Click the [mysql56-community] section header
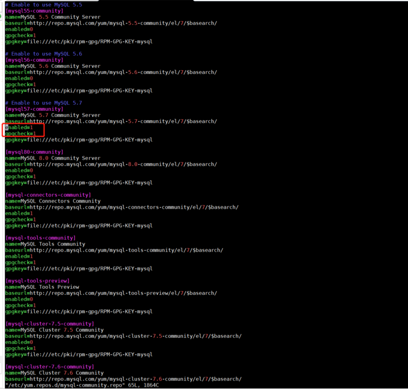408x389 pixels. coord(35,60)
